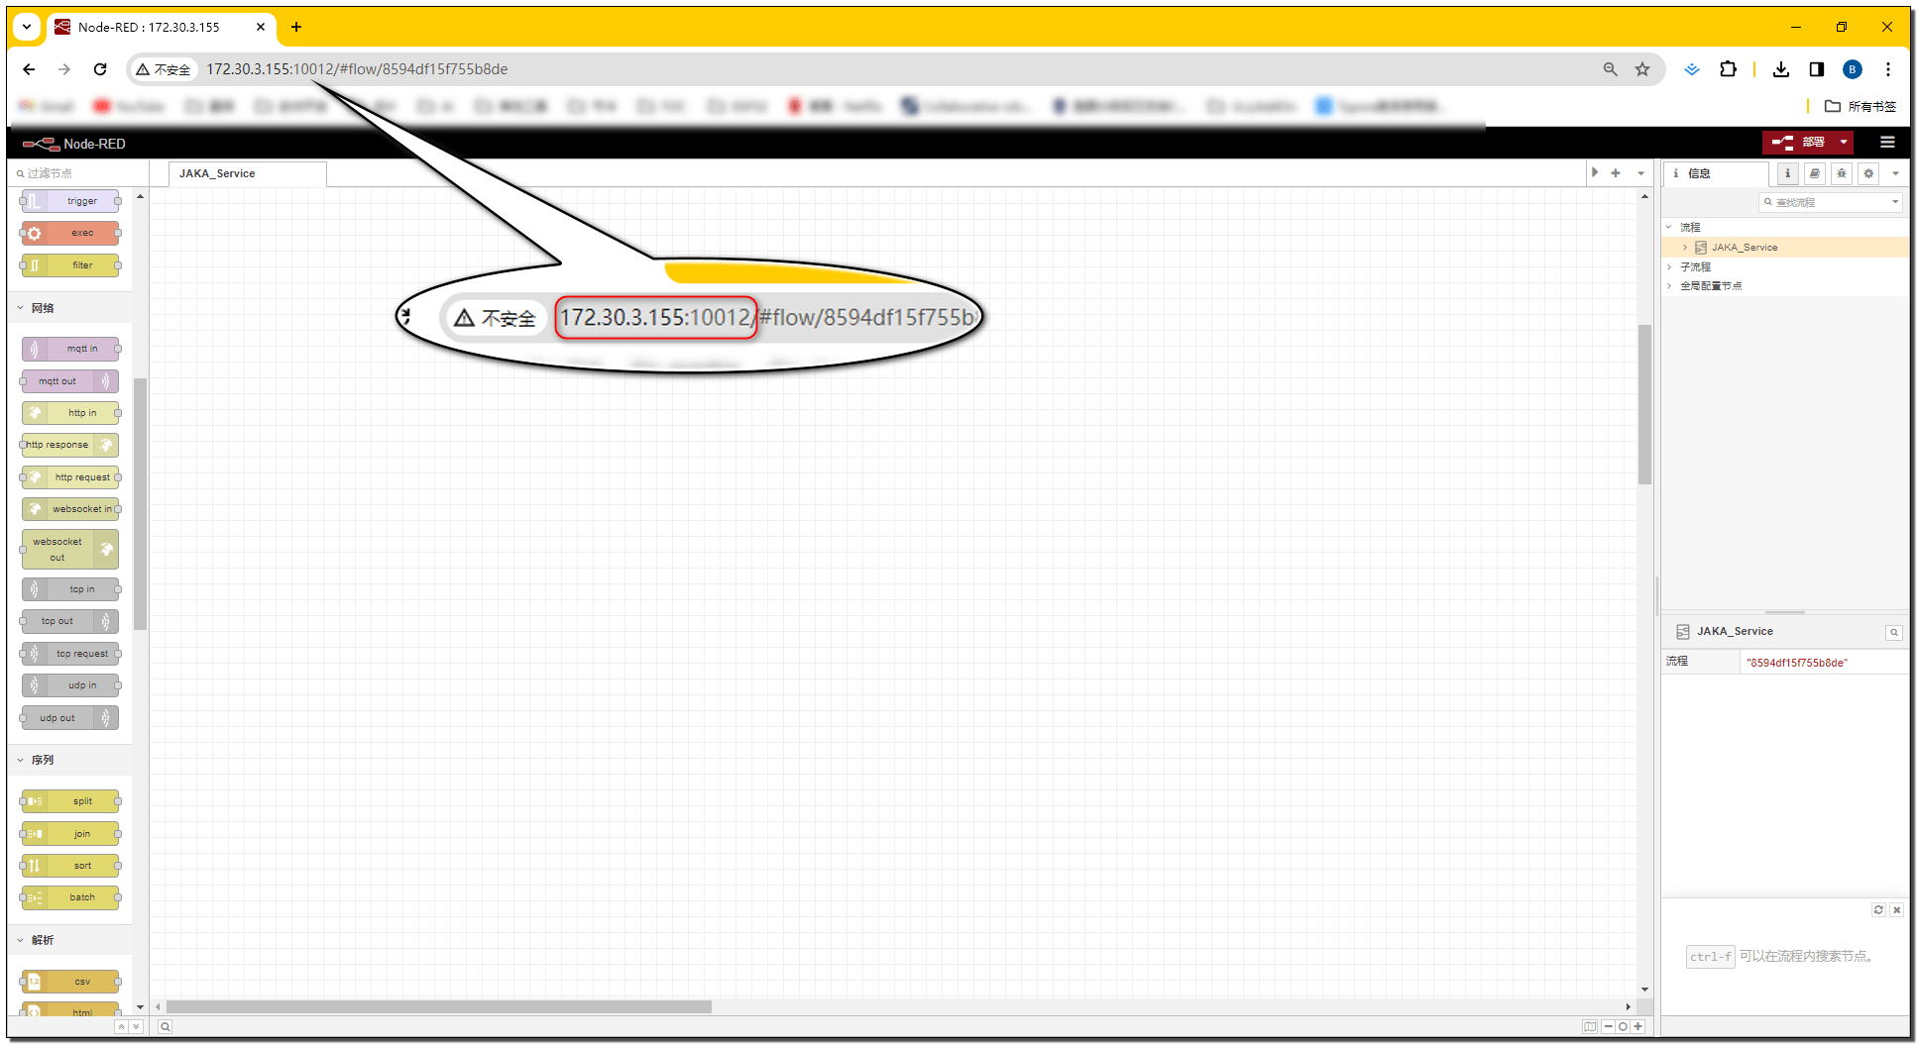Open the configuration nodes gear tab
The image size is (1918, 1045).
[1868, 173]
